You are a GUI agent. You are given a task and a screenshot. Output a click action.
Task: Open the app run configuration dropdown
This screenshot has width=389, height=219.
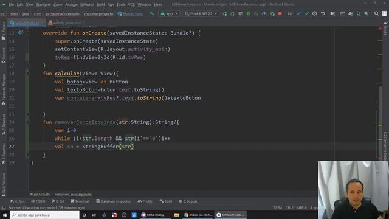pyautogui.click(x=169, y=13)
